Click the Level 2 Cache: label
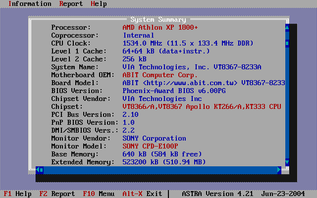The height and width of the screenshot is (198, 317). pos(79,59)
